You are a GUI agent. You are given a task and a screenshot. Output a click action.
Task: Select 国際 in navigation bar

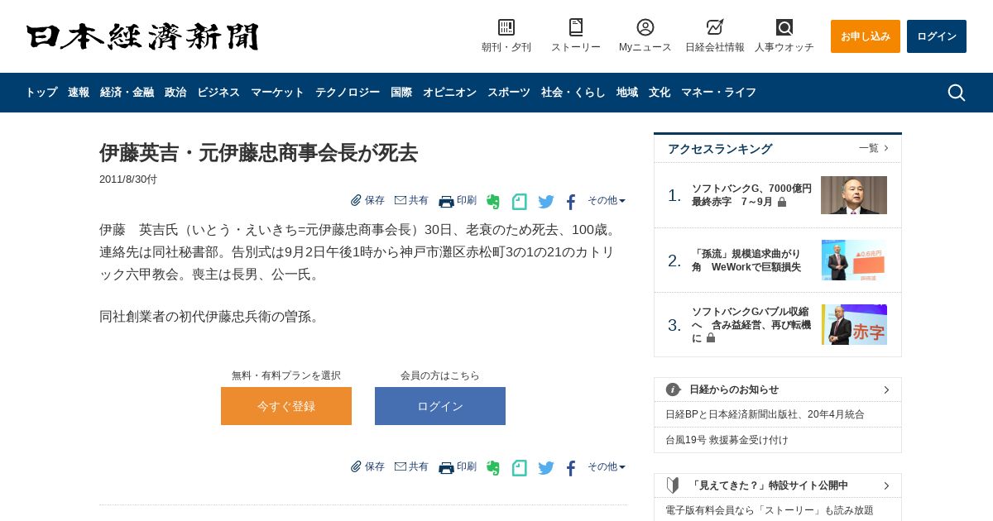pos(401,93)
